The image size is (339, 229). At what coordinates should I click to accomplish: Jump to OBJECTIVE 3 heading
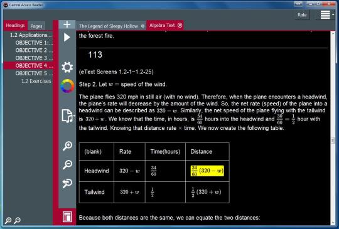click(x=34, y=58)
